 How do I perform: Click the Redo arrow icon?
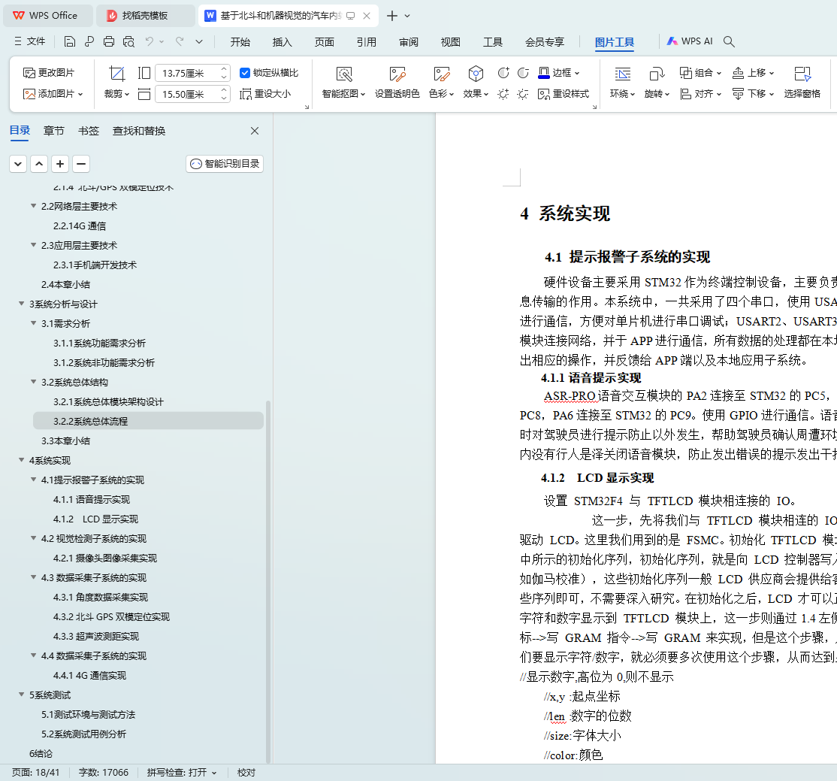point(180,41)
